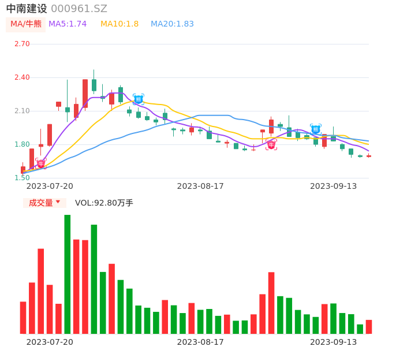Select the MA10:1.8 legend label
Screen dimensions: 396x350
coord(119,24)
